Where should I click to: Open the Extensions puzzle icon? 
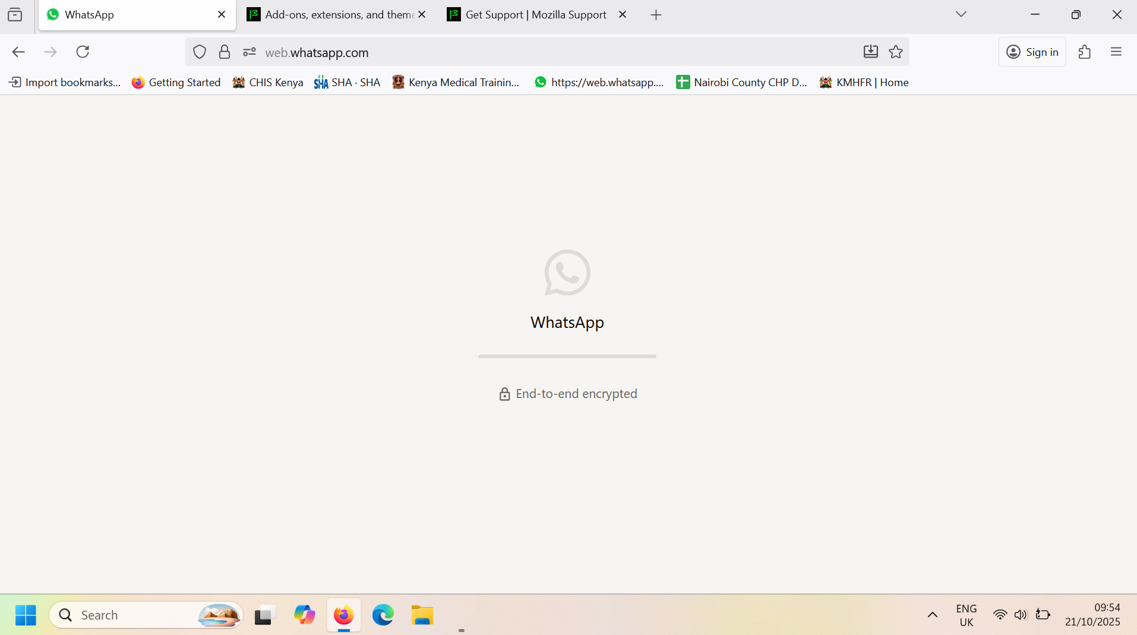[x=1085, y=52]
